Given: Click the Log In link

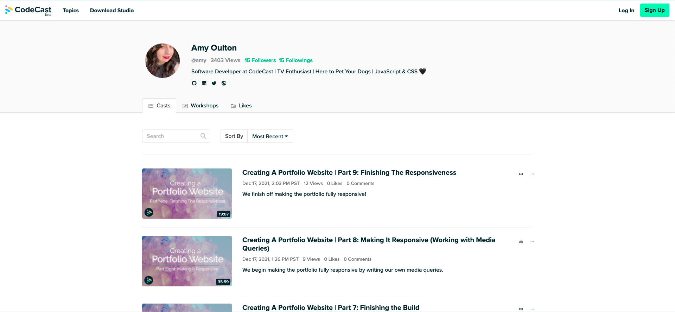Looking at the screenshot, I should coord(626,11).
